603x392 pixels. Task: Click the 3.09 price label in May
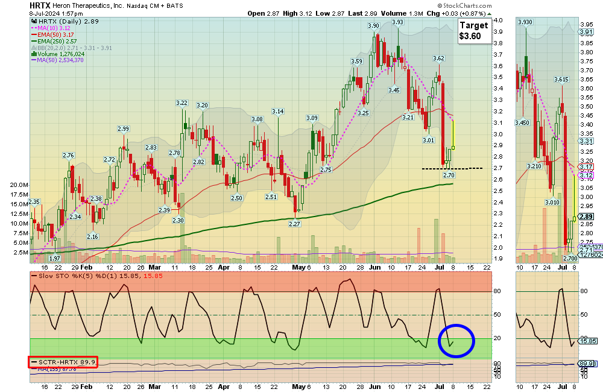312,118
